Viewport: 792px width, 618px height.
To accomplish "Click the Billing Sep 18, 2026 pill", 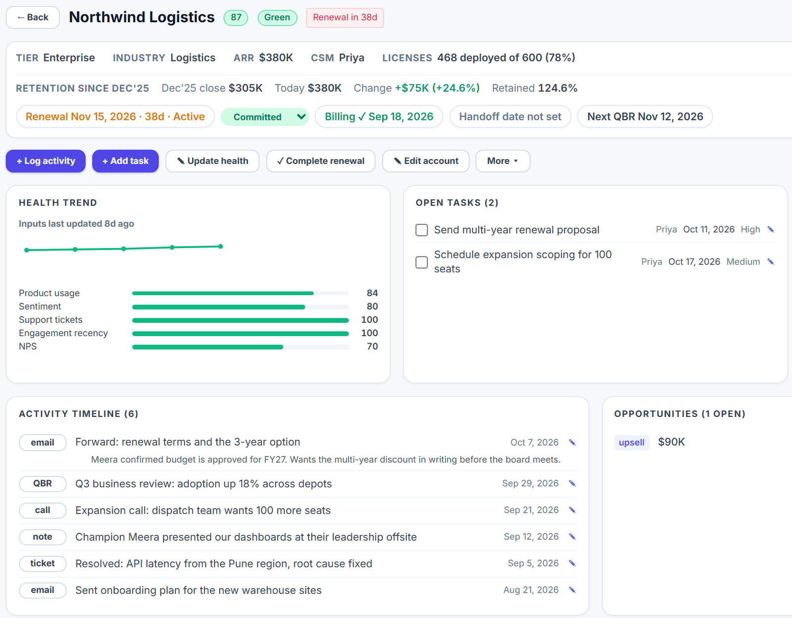I will (379, 116).
